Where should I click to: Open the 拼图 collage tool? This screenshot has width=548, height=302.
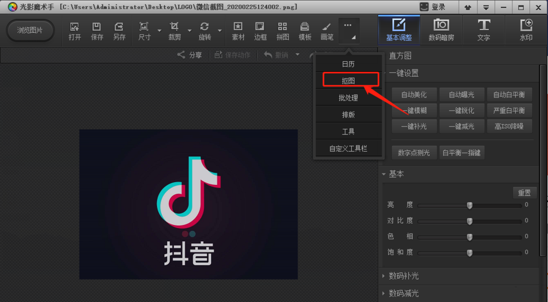click(x=283, y=31)
